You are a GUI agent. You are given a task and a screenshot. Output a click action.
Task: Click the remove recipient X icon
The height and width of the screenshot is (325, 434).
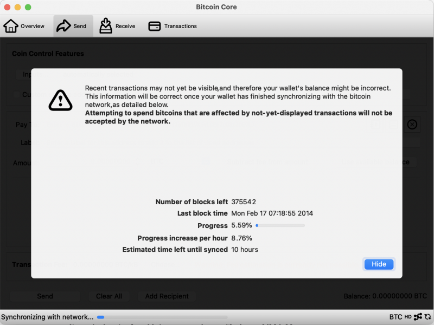[x=412, y=125]
